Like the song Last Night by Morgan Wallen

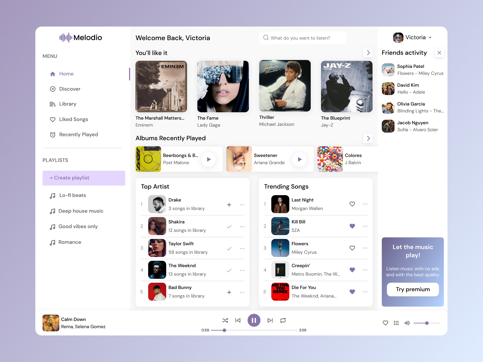(x=352, y=204)
